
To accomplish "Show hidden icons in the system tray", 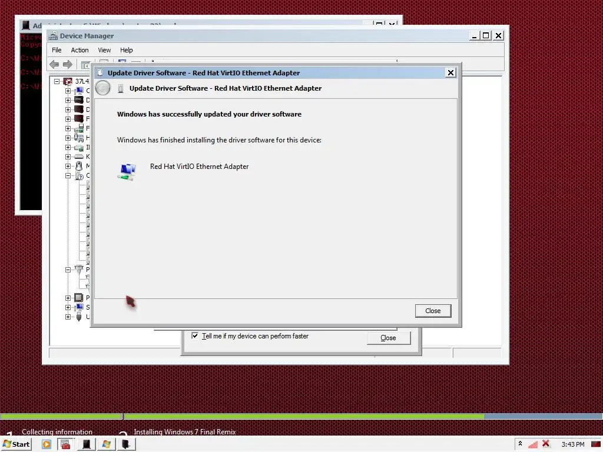I will click(x=520, y=444).
